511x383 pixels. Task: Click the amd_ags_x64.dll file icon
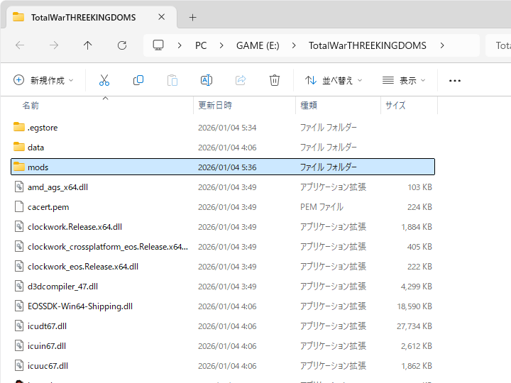point(19,187)
